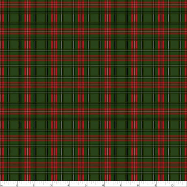Click the ruler number "7"
This screenshot has height=187, width=187.
pos(120,185)
